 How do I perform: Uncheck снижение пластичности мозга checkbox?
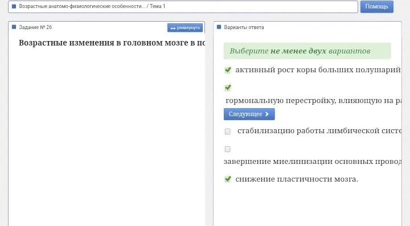coord(228,179)
